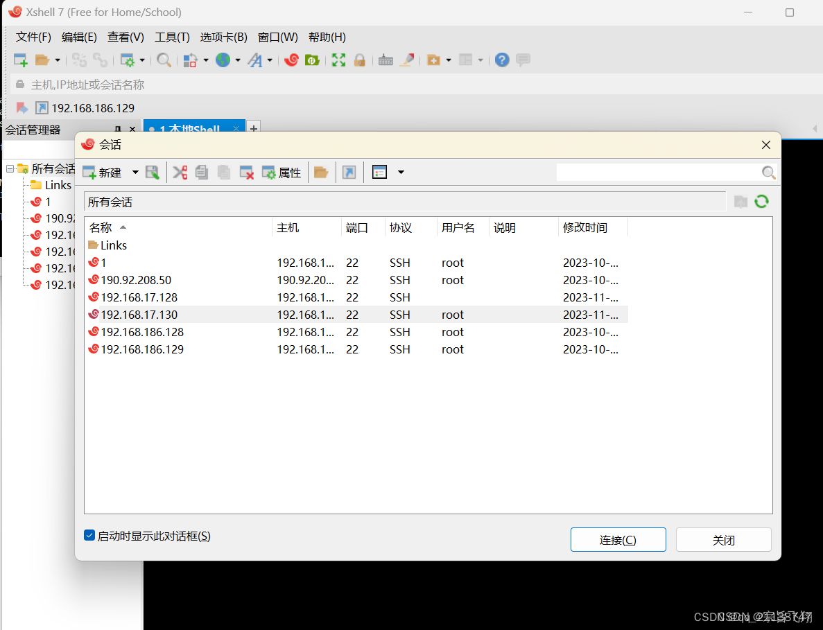Click the padlock lock-screen icon
This screenshot has width=823, height=630.
360,60
